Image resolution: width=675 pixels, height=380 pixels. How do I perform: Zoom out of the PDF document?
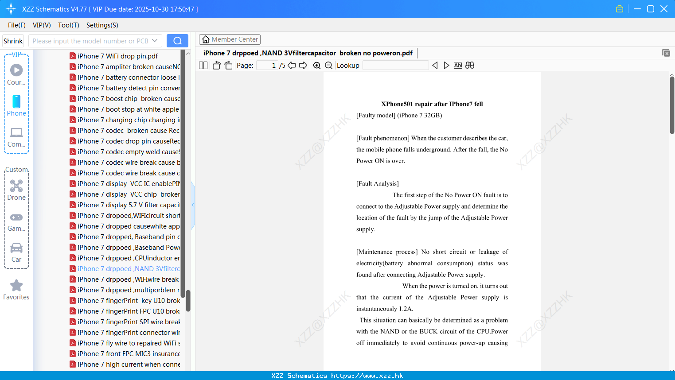[328, 65]
